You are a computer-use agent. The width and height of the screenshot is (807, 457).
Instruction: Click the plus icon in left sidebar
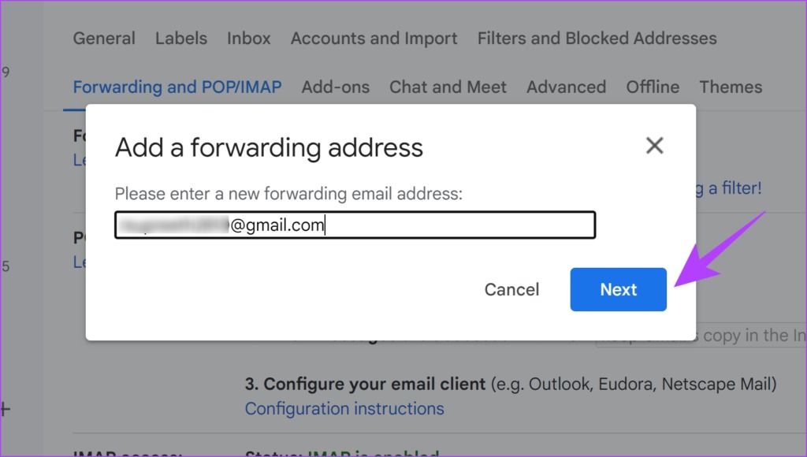pyautogui.click(x=5, y=409)
